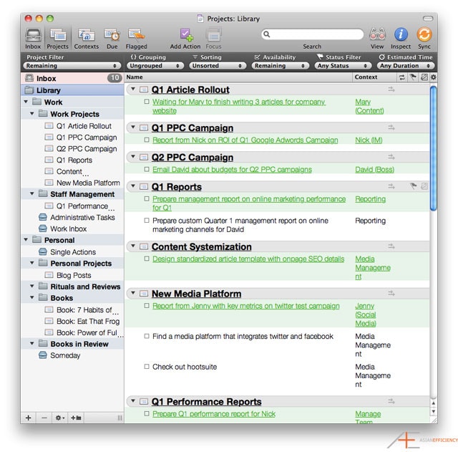Image resolution: width=458 pixels, height=452 pixels.
Task: Select Book: Eat That Frog in sidebar
Action: point(87,322)
